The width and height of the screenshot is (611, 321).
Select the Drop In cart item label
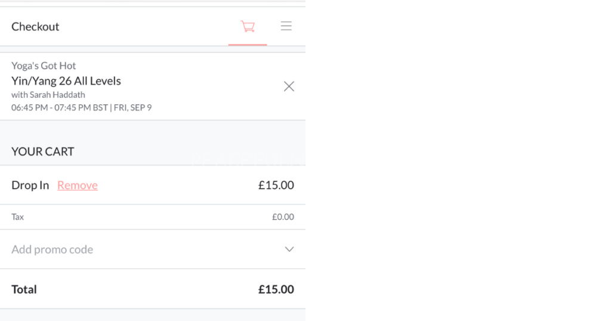tap(30, 186)
